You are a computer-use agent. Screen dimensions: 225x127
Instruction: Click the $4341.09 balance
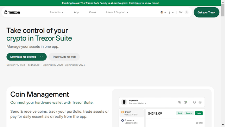click(155, 113)
